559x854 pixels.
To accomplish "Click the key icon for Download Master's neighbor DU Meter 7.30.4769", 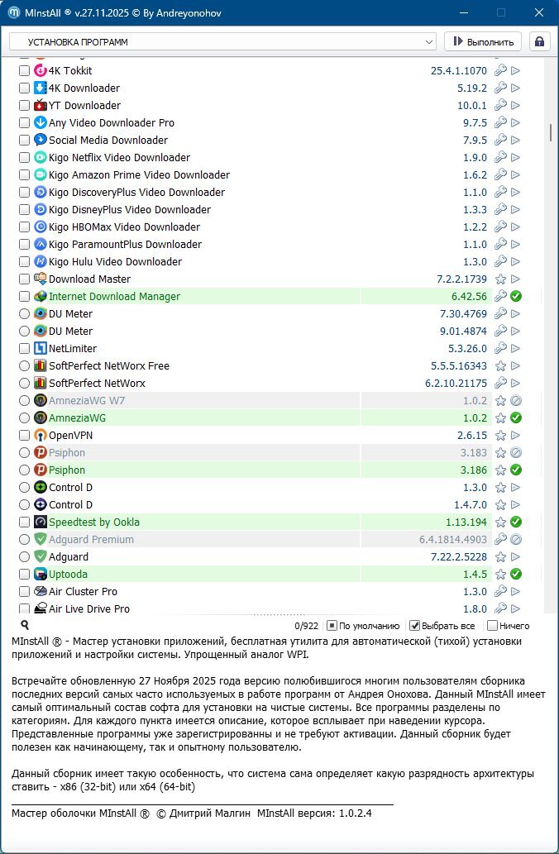I will 500,314.
